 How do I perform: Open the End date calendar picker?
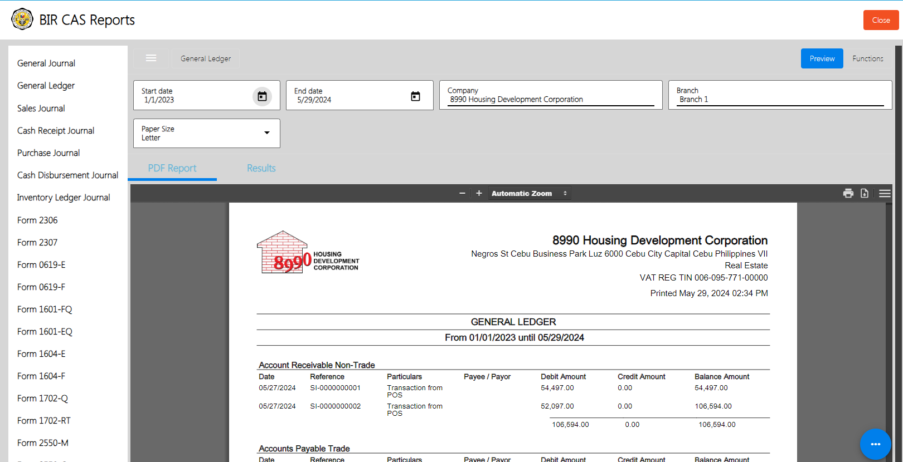click(x=415, y=96)
